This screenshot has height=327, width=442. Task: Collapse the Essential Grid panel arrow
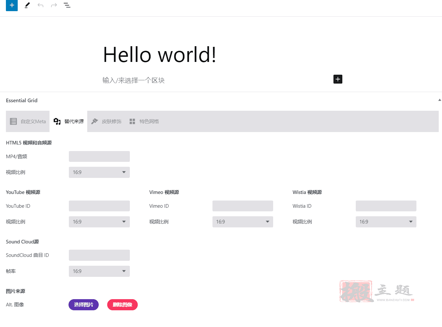click(x=440, y=100)
